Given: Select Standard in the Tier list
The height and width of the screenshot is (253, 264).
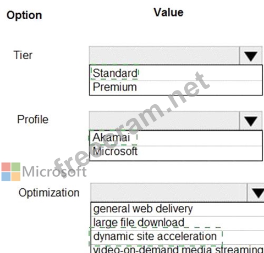Looking at the screenshot, I should (176, 73).
